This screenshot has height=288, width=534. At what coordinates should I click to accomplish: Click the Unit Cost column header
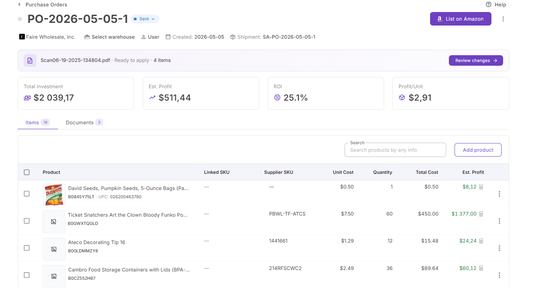[343, 172]
